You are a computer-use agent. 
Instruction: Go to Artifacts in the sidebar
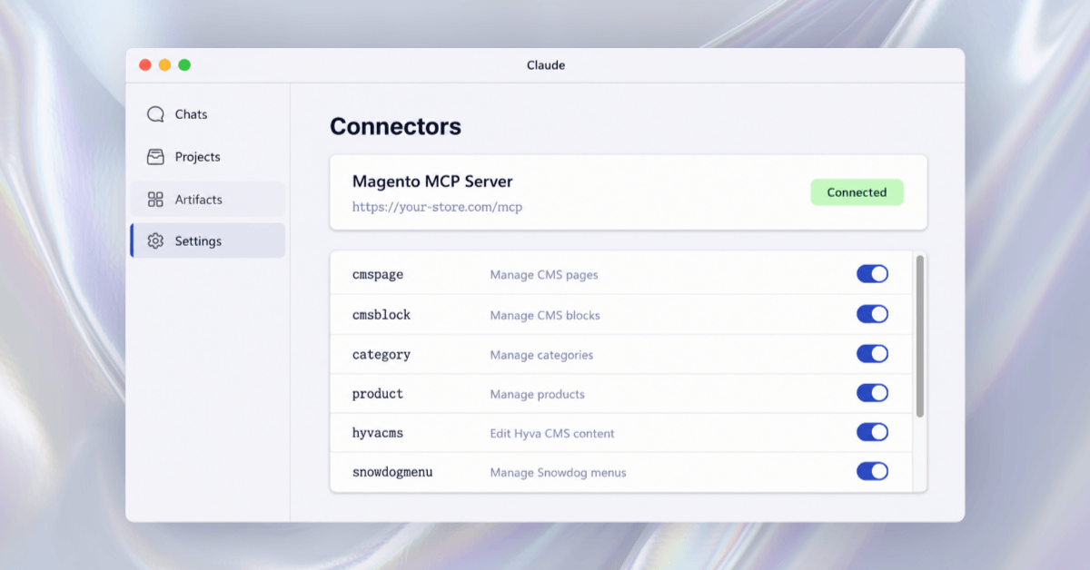click(x=207, y=199)
